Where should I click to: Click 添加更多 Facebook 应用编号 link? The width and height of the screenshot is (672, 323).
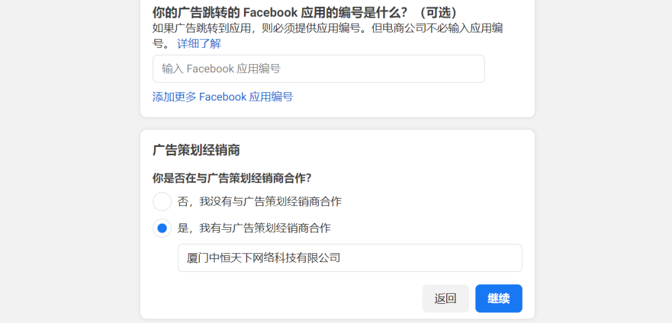click(x=222, y=97)
